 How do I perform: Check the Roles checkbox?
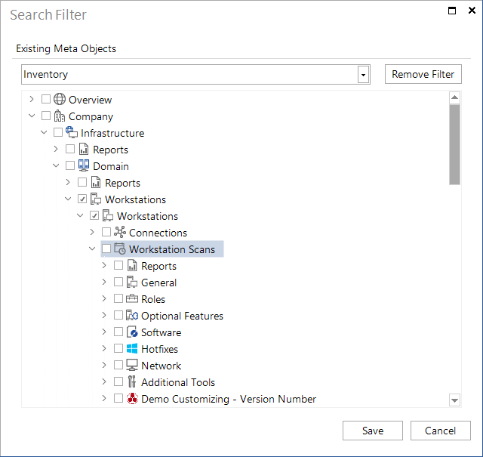point(118,298)
